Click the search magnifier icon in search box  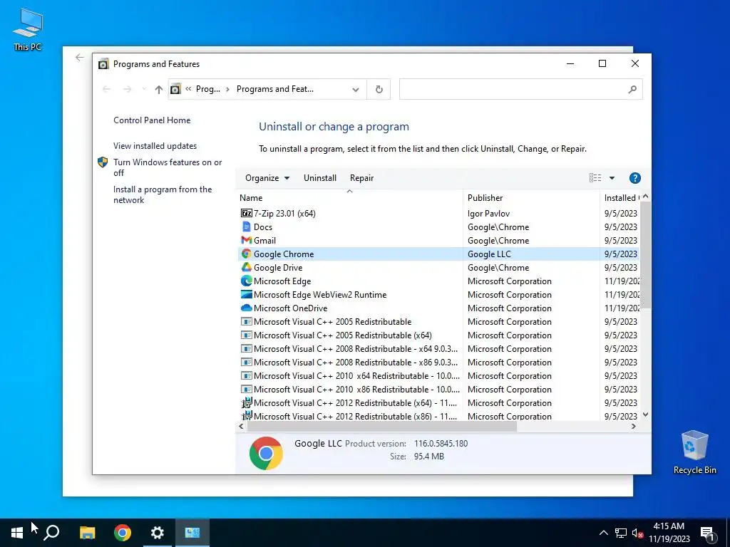(x=632, y=89)
